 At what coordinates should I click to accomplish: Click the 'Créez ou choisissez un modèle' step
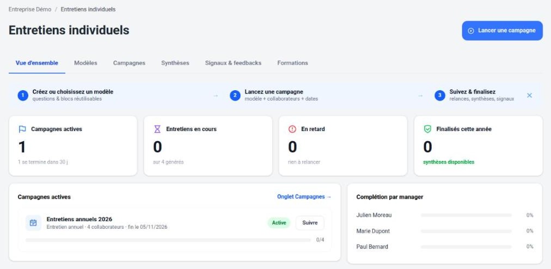tap(73, 92)
